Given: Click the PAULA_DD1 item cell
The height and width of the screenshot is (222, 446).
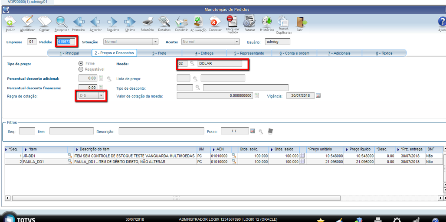Looking at the screenshot, I should coord(45,161).
